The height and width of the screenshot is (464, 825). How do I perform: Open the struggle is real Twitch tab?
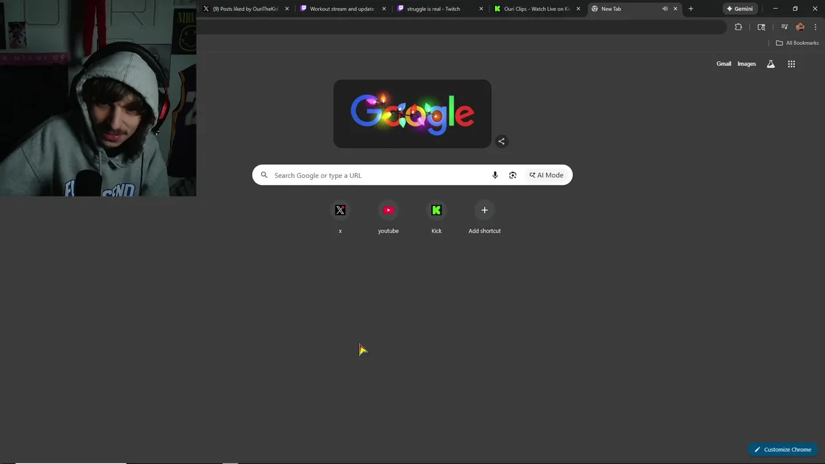(438, 9)
